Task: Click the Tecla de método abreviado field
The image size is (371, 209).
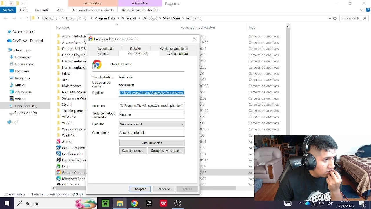Action: 152,115
